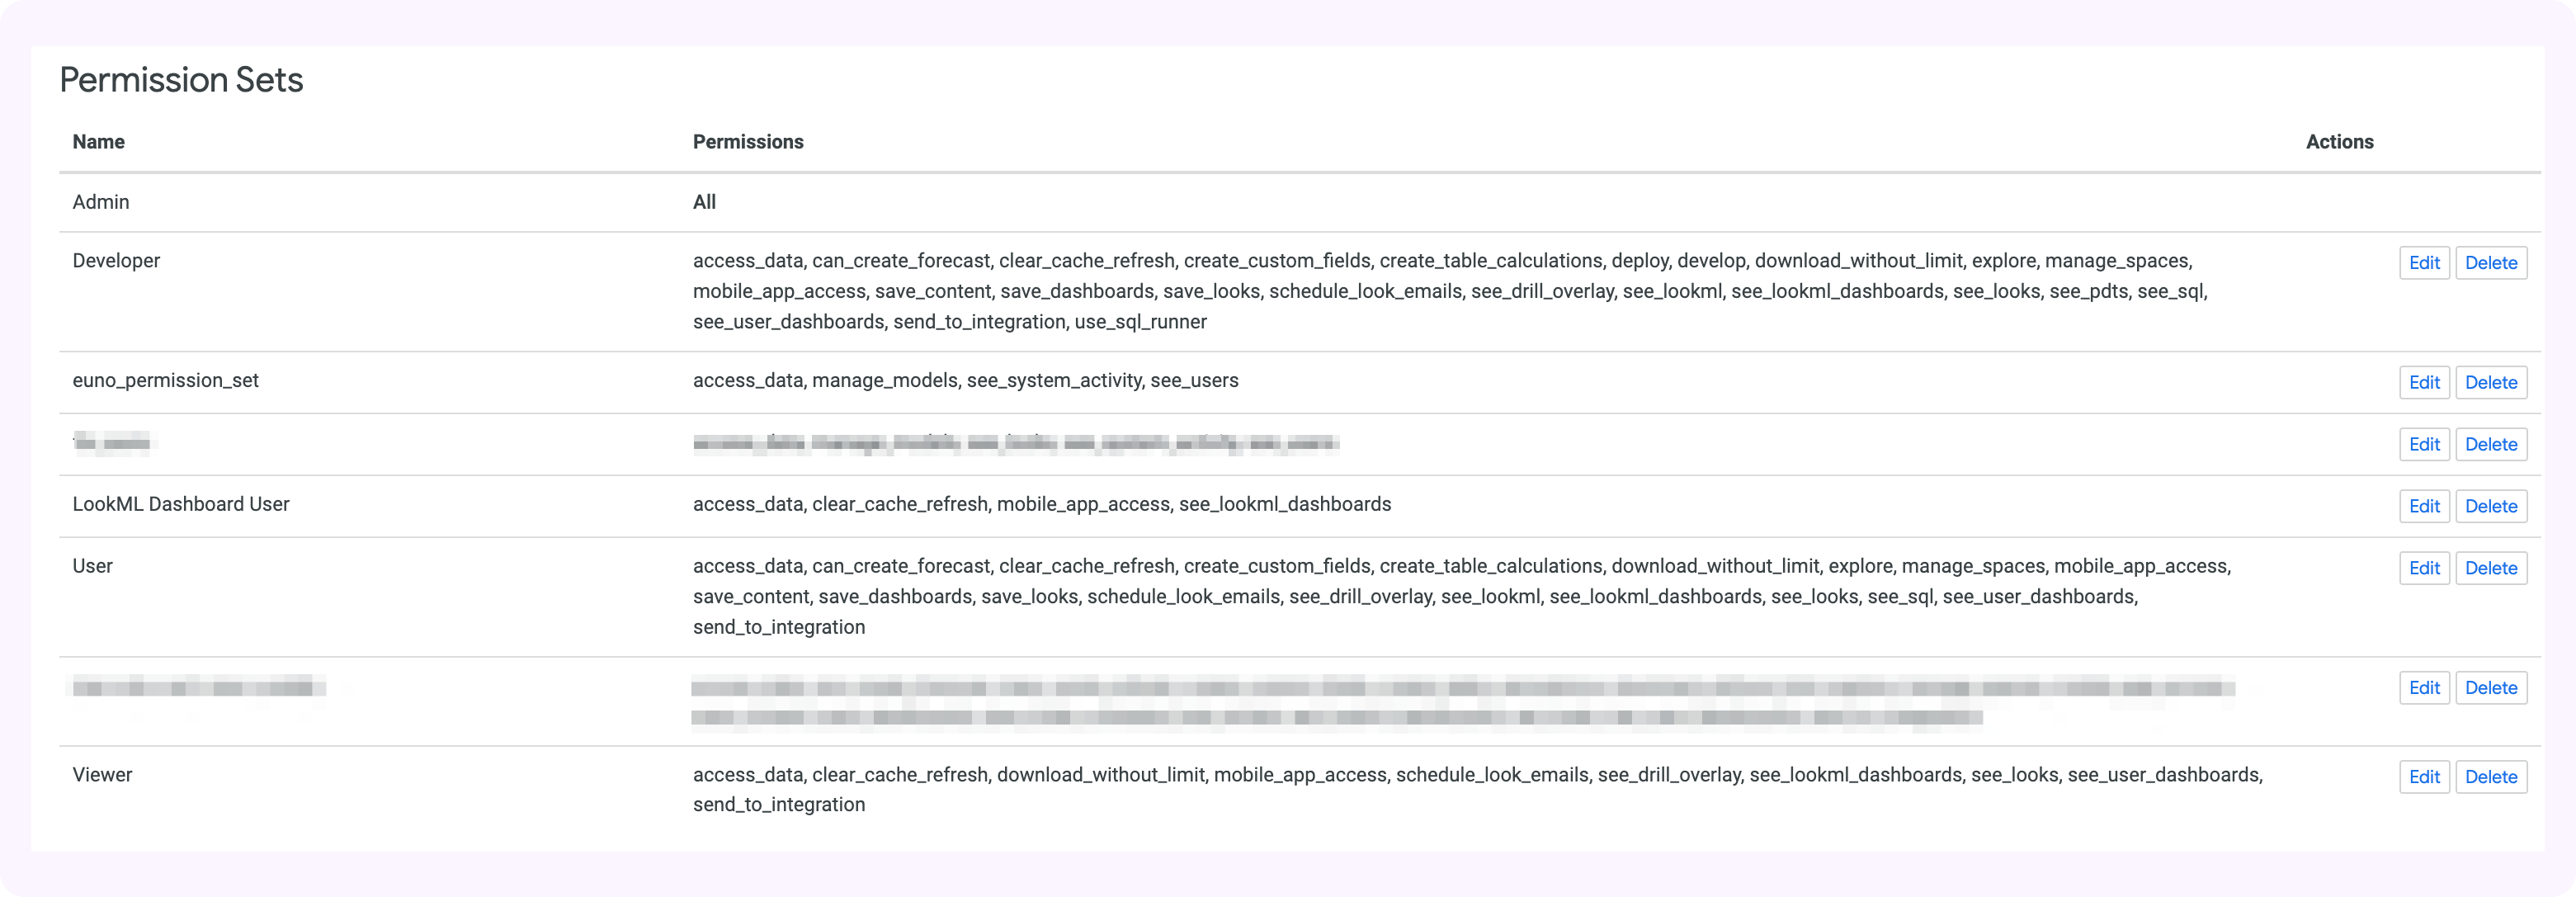The height and width of the screenshot is (897, 2576).
Task: Edit the euno_permission_set row
Action: tap(2423, 383)
